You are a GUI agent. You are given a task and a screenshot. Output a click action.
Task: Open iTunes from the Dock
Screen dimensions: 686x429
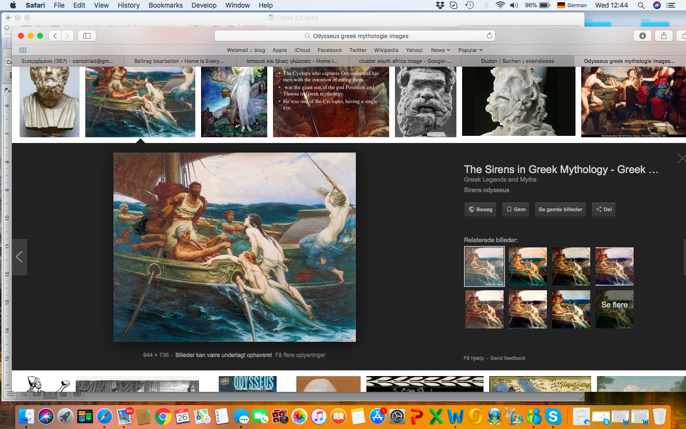[x=319, y=417]
